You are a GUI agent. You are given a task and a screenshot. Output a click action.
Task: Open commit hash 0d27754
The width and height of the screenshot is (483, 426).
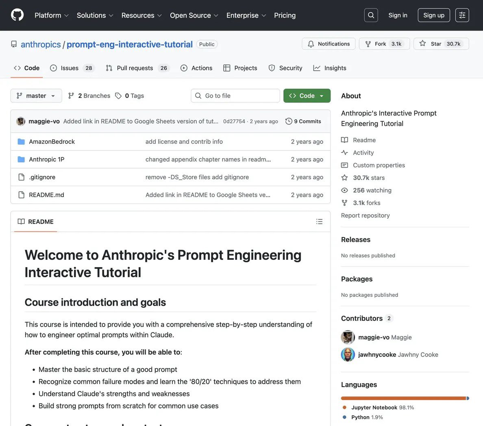click(234, 122)
